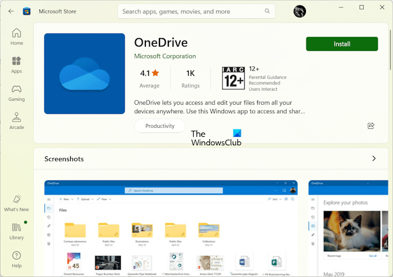393x277 pixels.
Task: Click the orange rating star
Action: click(156, 73)
